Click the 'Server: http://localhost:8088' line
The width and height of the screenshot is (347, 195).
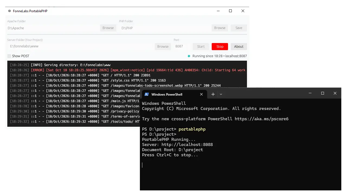click(x=177, y=145)
